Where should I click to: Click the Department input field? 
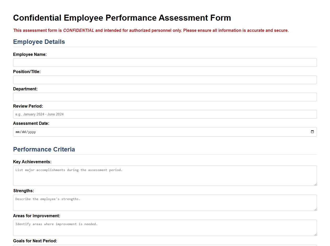tap(165, 97)
